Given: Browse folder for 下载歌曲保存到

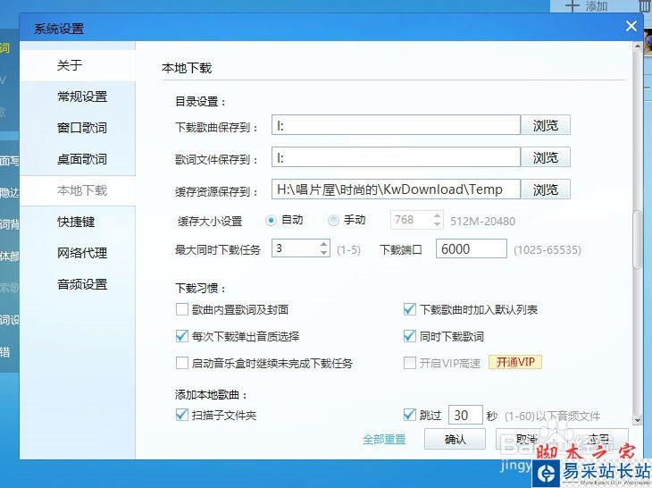Looking at the screenshot, I should click(546, 125).
